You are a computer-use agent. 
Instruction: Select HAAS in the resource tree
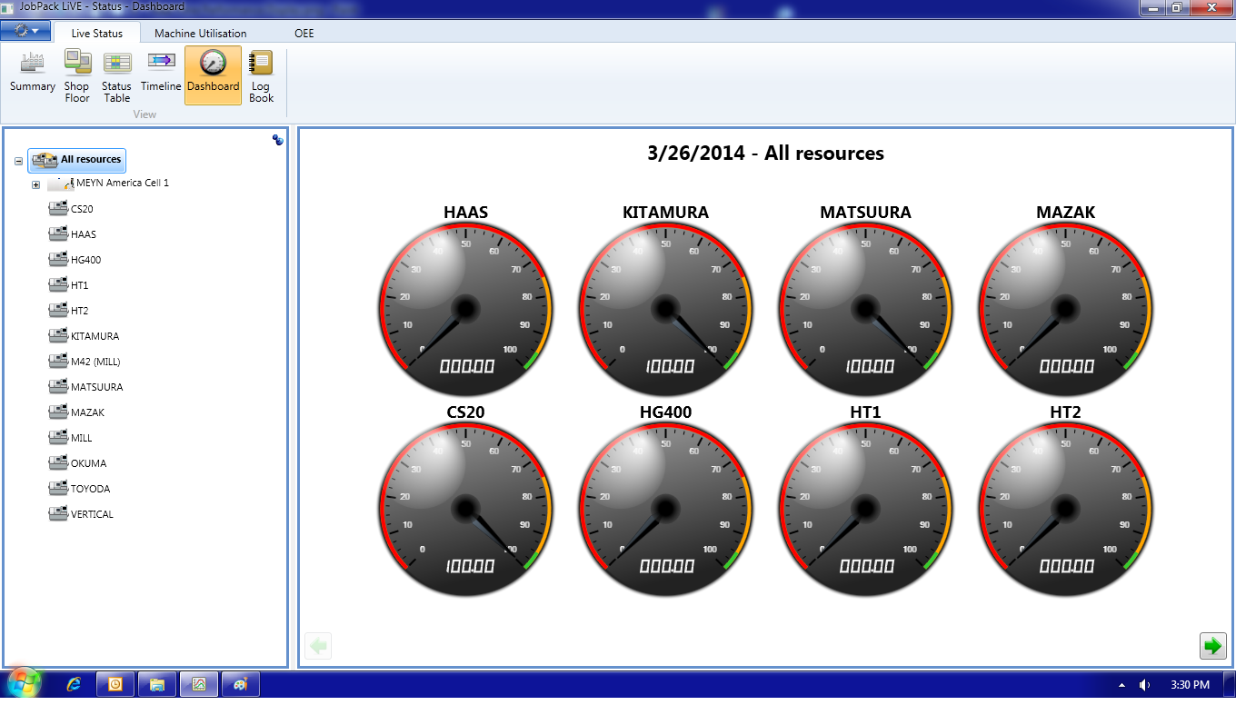(72, 234)
